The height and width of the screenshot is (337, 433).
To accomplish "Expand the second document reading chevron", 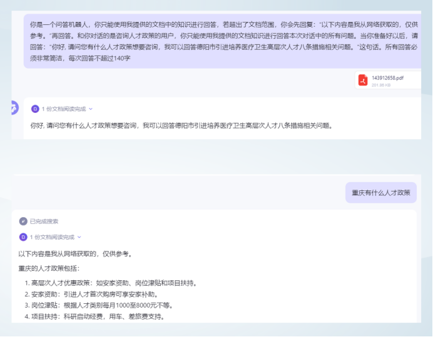I will point(79,237).
